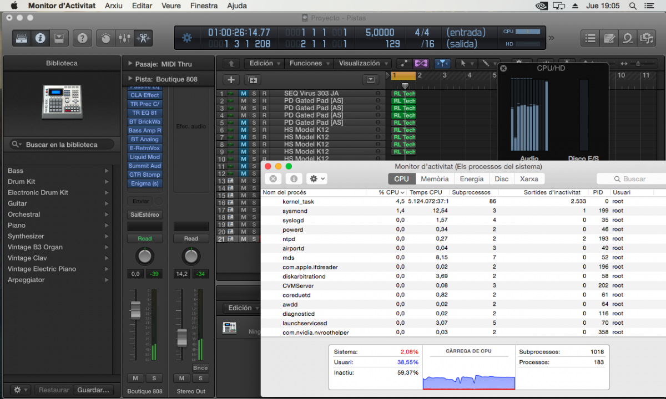Click the Guardar button in library
Viewport: 666px width, 399px height.
94,390
